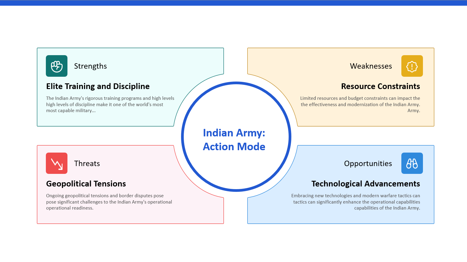Click the 'Resource Constraints' heading

coord(381,86)
